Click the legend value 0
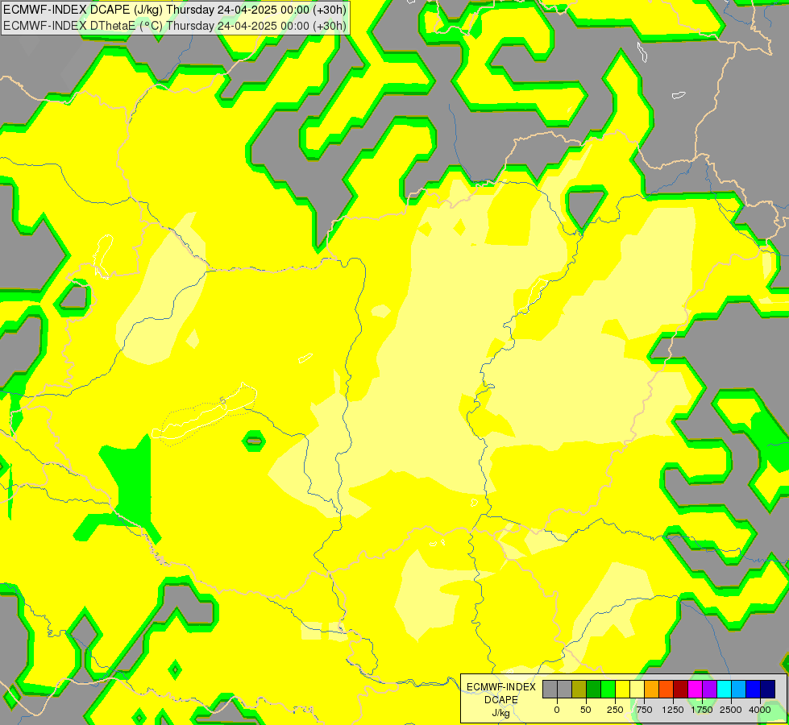The width and height of the screenshot is (789, 725). tap(557, 710)
